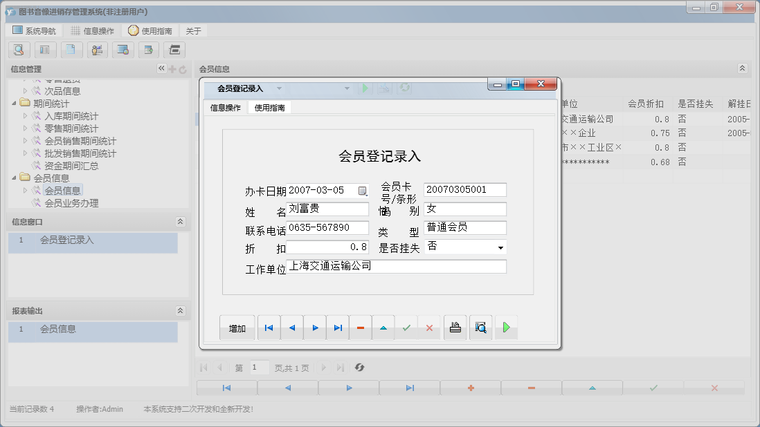760x427 pixels.
Task: Click the refresh icon next to the page navigator
Action: coord(359,367)
